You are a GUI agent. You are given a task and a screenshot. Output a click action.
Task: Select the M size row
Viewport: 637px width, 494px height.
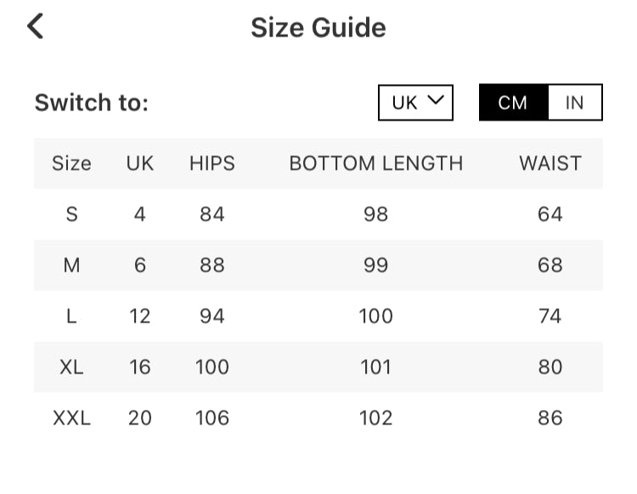[x=71, y=265]
